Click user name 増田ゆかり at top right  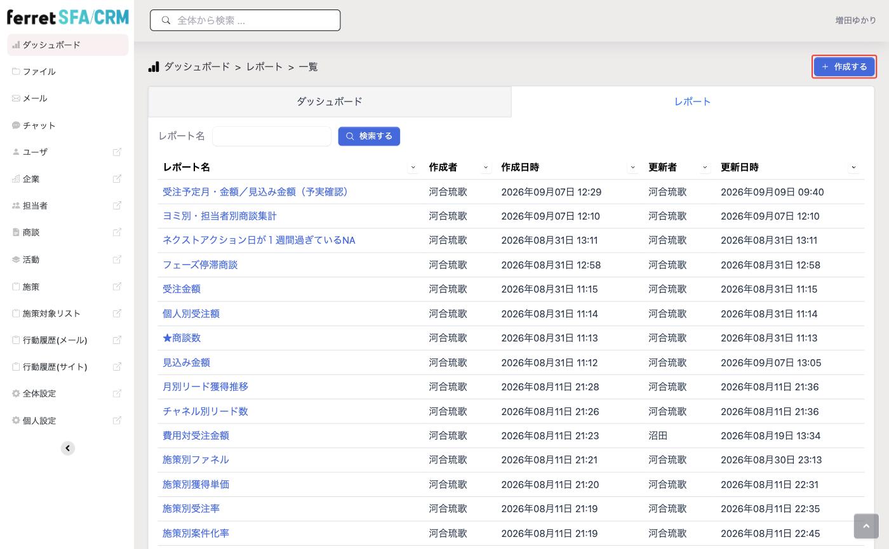(856, 20)
